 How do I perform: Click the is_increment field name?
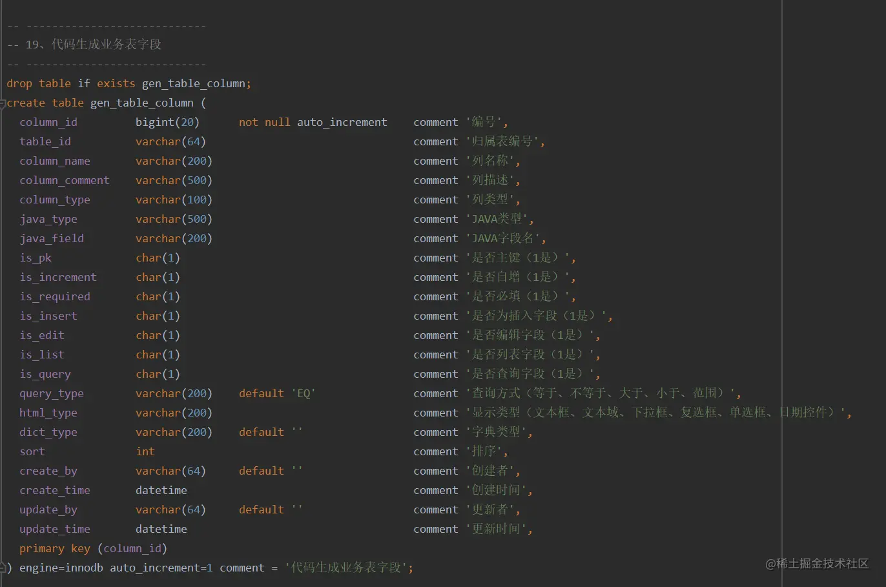pos(58,278)
